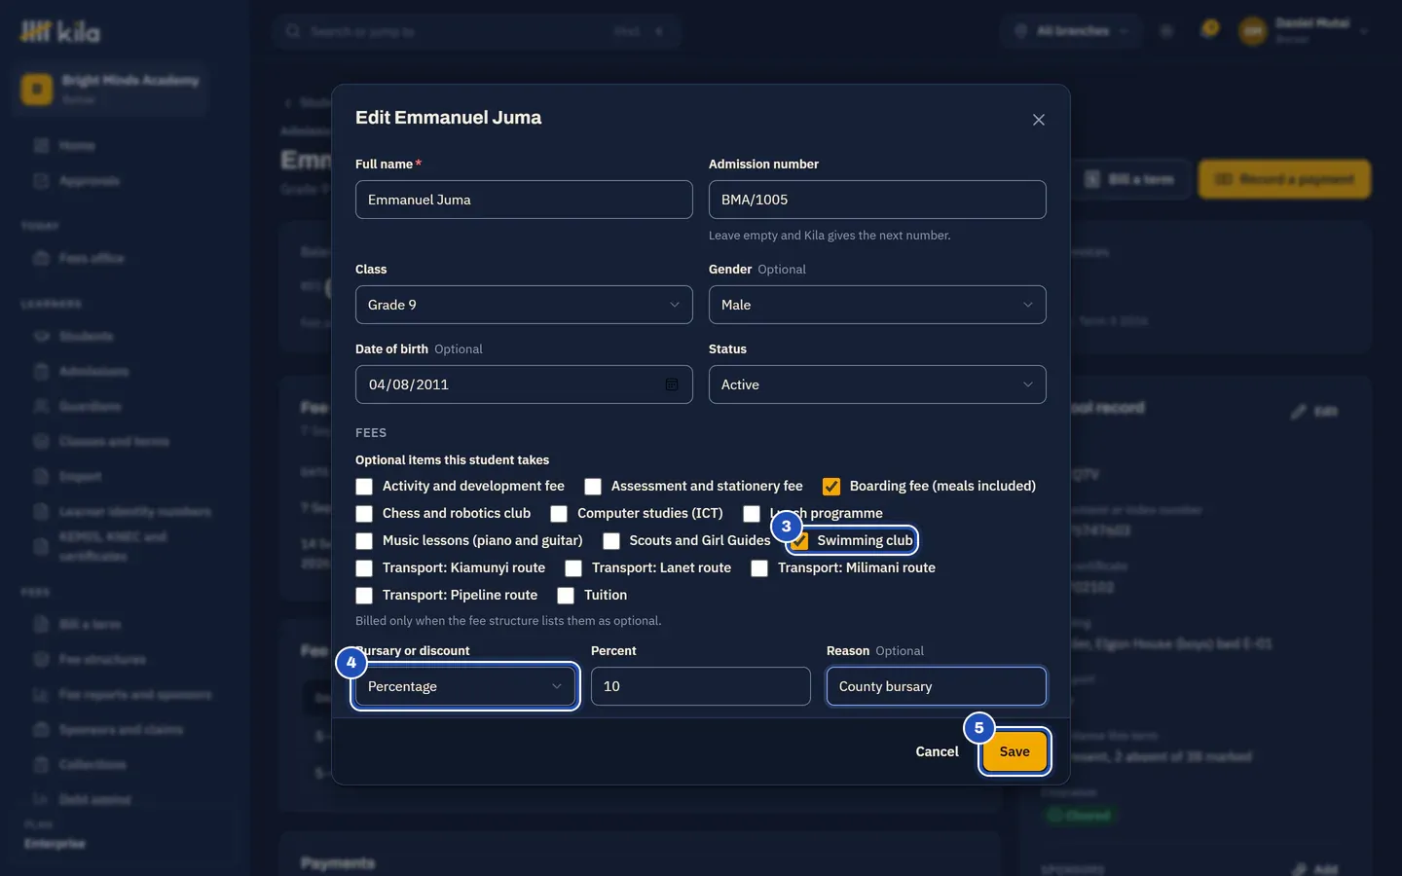The image size is (1402, 876).
Task: Open the Percentage bursary type dropdown
Action: [465, 686]
